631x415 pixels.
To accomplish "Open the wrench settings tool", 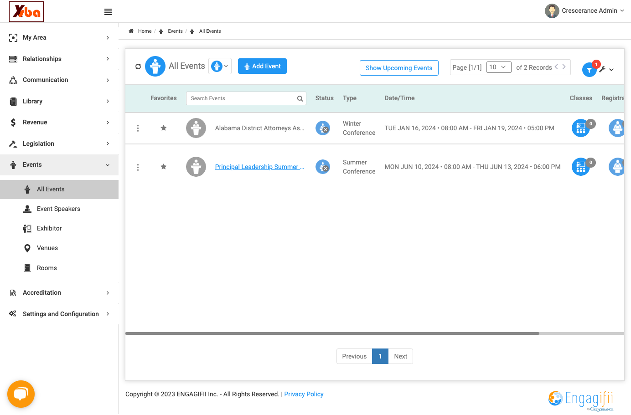I will [602, 69].
